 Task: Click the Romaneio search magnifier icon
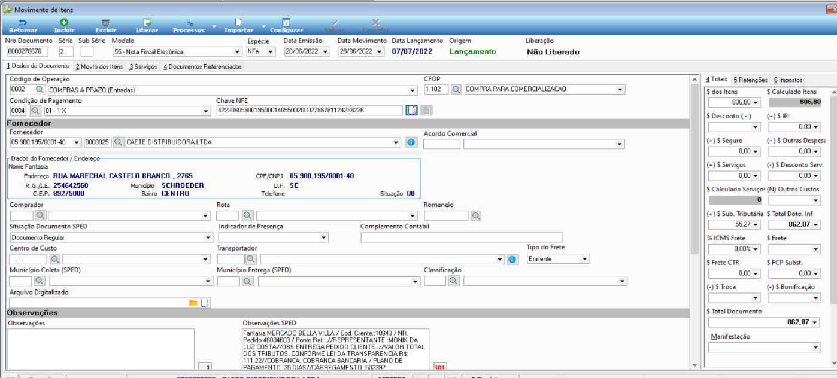[476, 215]
